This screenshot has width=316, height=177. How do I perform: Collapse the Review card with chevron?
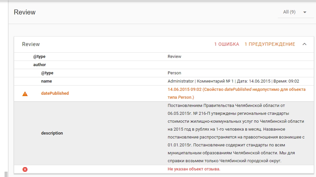[x=304, y=44]
